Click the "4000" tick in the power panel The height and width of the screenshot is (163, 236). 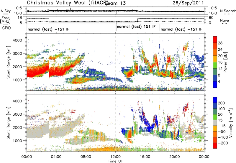(x=17, y=40)
